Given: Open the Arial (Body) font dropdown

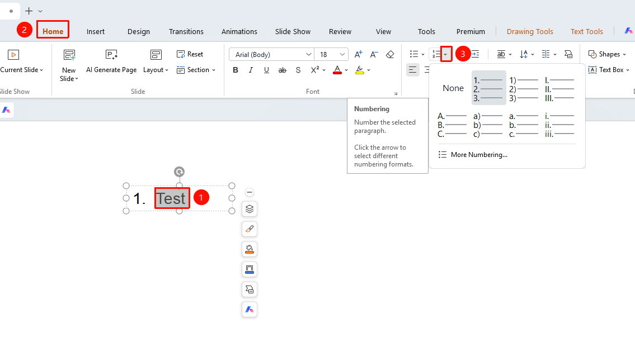Looking at the screenshot, I should coord(271,54).
